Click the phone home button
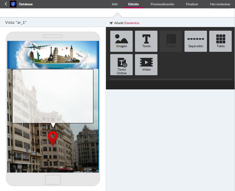This screenshot has width=235, height=191. coord(53,179)
